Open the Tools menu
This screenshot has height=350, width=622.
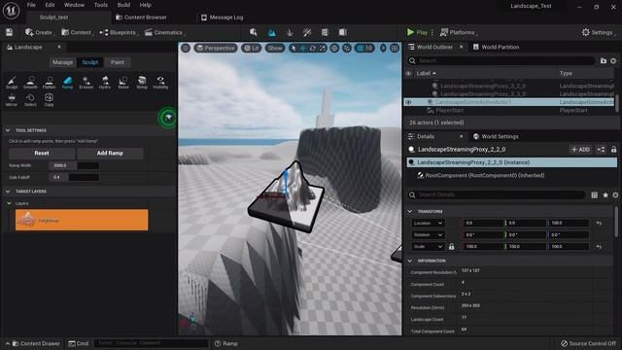coord(101,5)
